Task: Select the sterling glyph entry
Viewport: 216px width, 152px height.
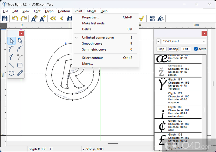Action: [178, 139]
